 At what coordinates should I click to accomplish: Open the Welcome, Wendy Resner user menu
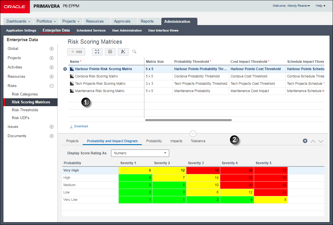pos(291,6)
